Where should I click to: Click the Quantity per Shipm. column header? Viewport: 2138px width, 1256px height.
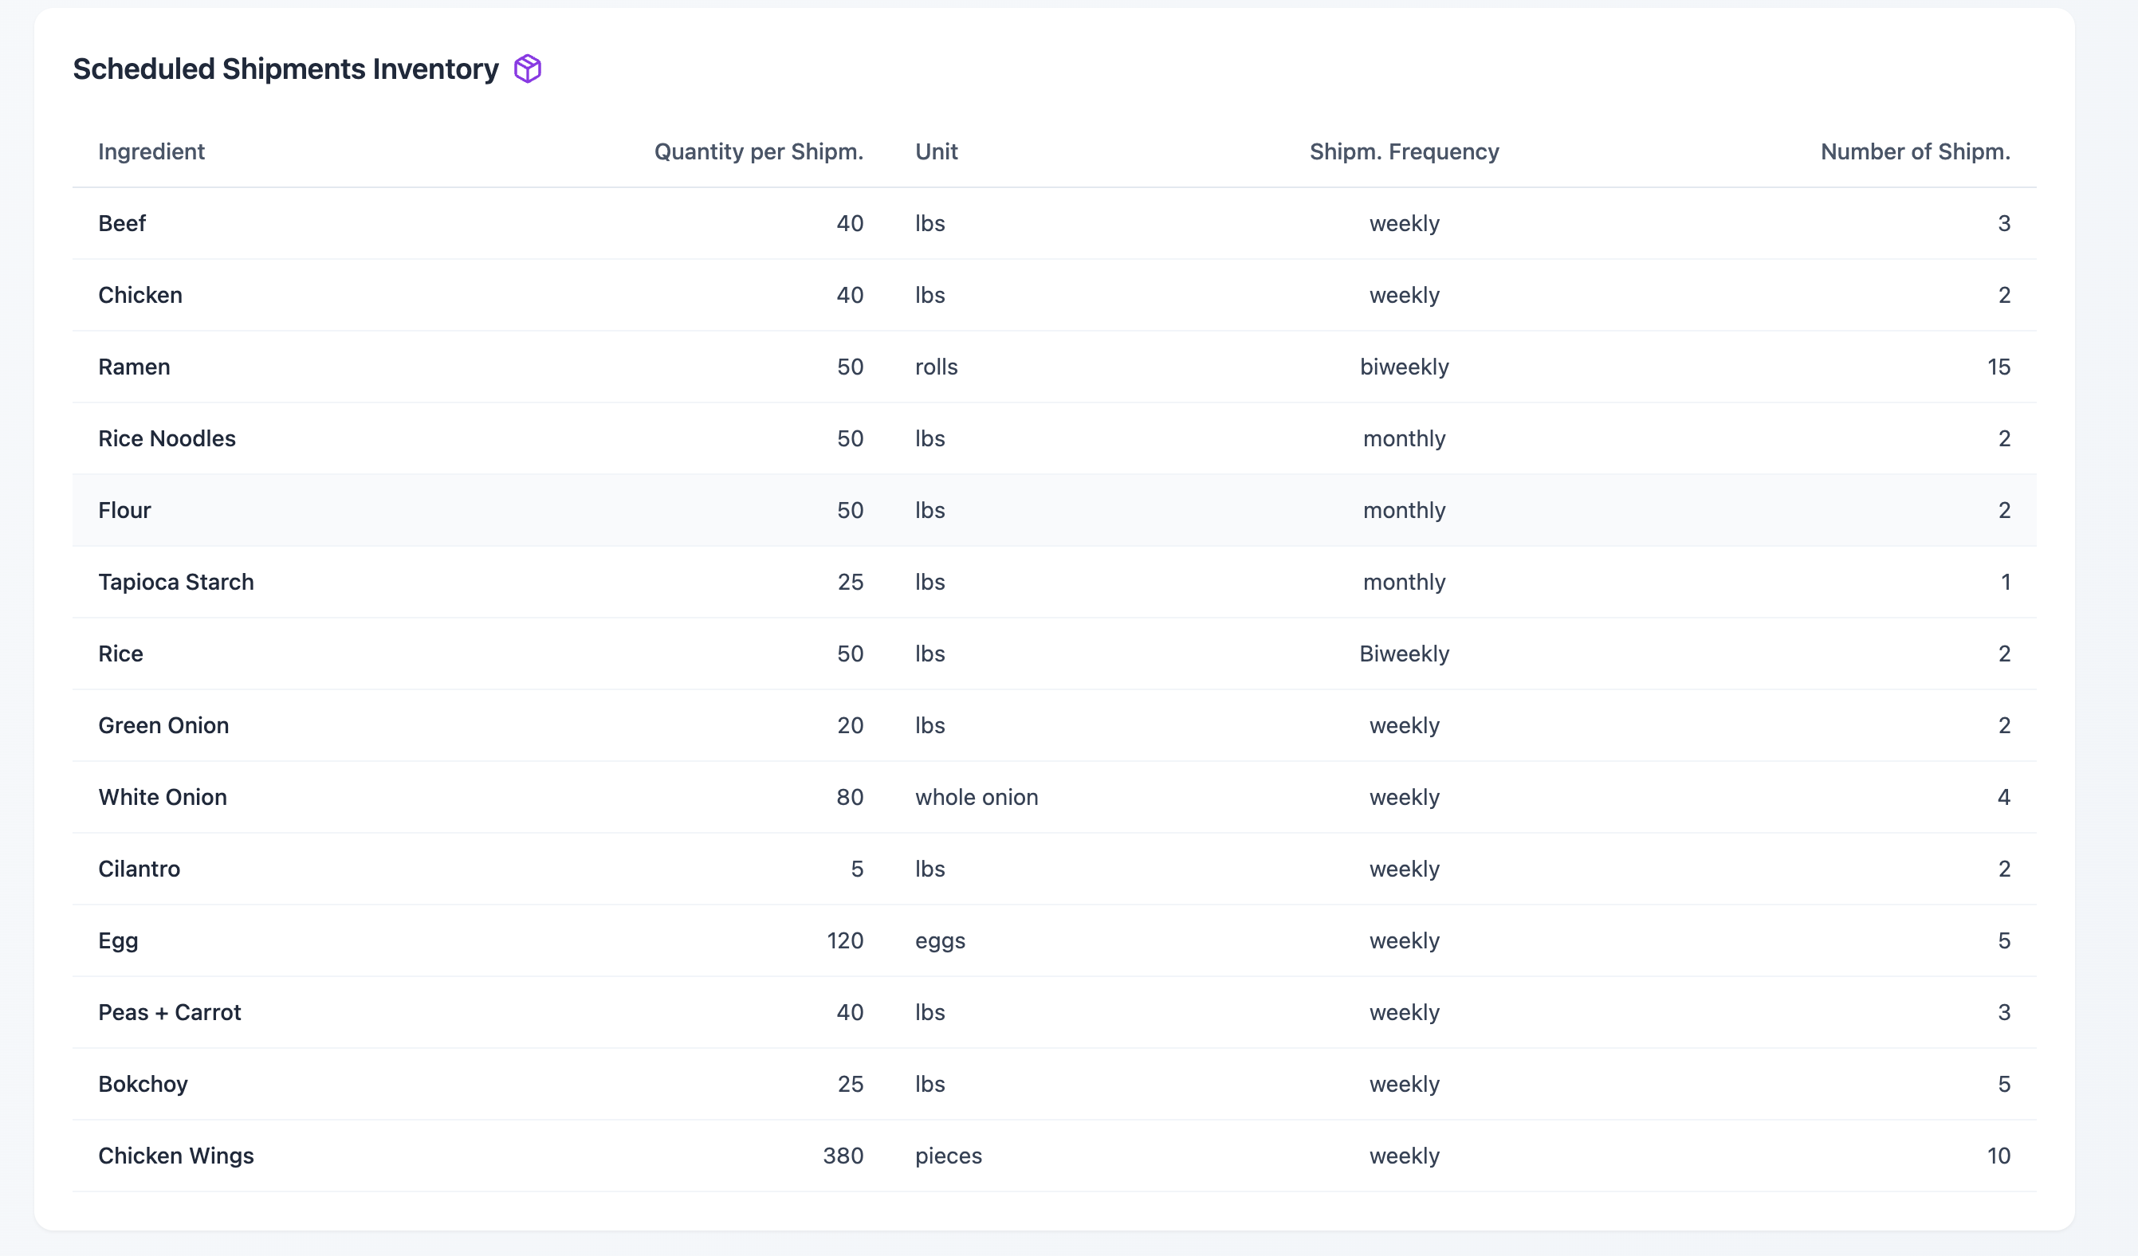coord(757,151)
